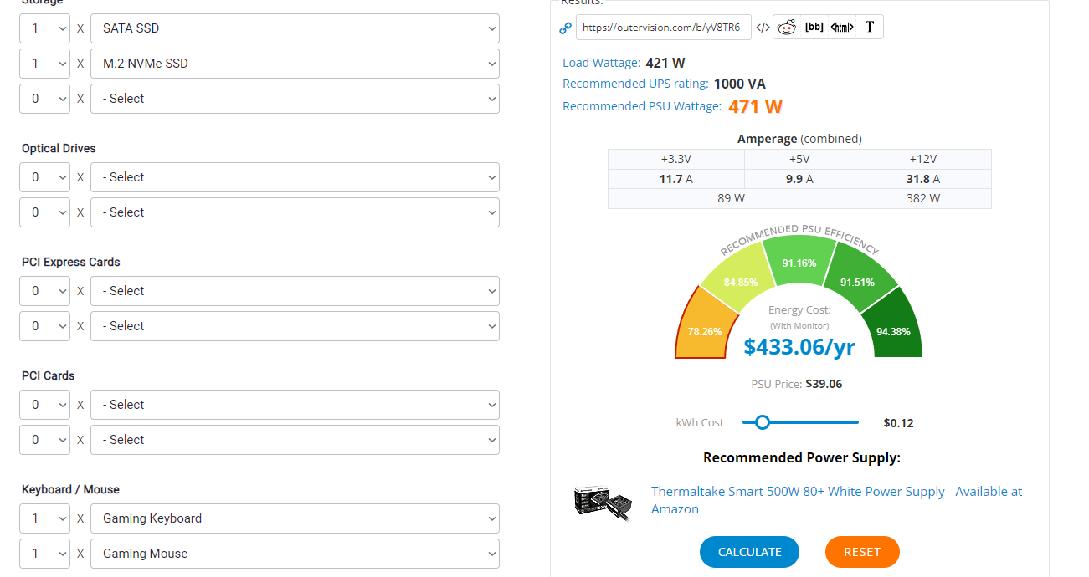Click the Optical Drives section heading
Viewport: 1089px width, 577px height.
[59, 148]
